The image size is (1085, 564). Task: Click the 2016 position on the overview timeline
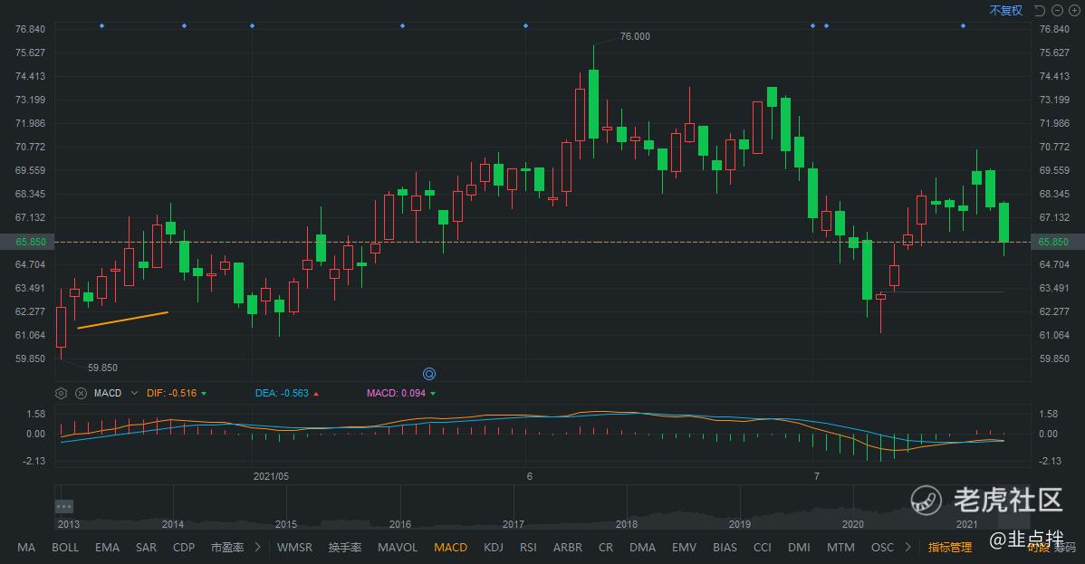400,524
